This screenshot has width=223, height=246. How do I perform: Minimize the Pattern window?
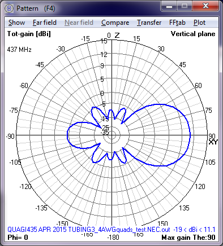(169, 6)
